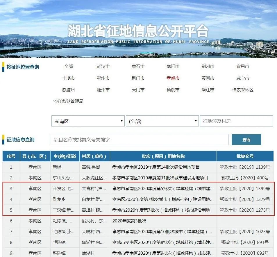This screenshot has width=277, height=257.
Task: Click the project keyword input field
Action: pyautogui.click(x=139, y=140)
